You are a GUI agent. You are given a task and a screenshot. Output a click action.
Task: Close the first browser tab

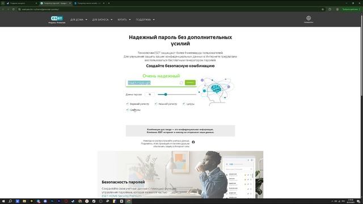click(36, 3)
